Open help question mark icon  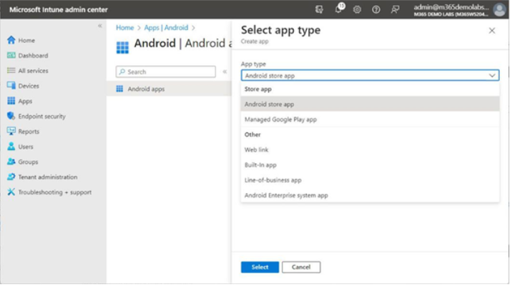click(376, 9)
